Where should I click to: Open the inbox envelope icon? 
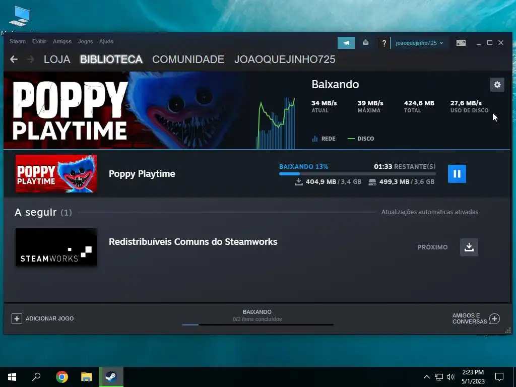[365, 42]
